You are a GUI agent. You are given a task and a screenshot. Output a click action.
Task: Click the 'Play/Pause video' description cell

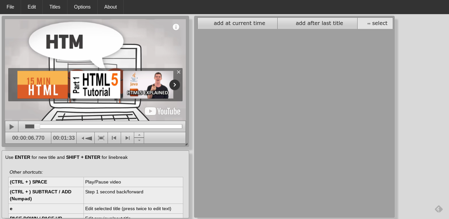click(133, 182)
